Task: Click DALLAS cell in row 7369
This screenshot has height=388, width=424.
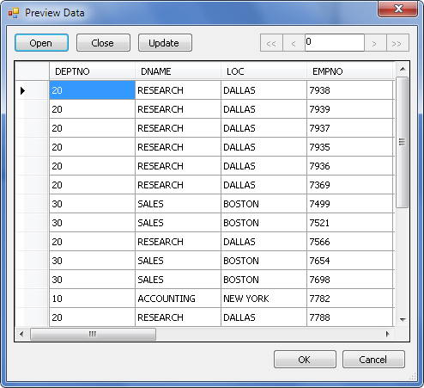Action: [263, 185]
